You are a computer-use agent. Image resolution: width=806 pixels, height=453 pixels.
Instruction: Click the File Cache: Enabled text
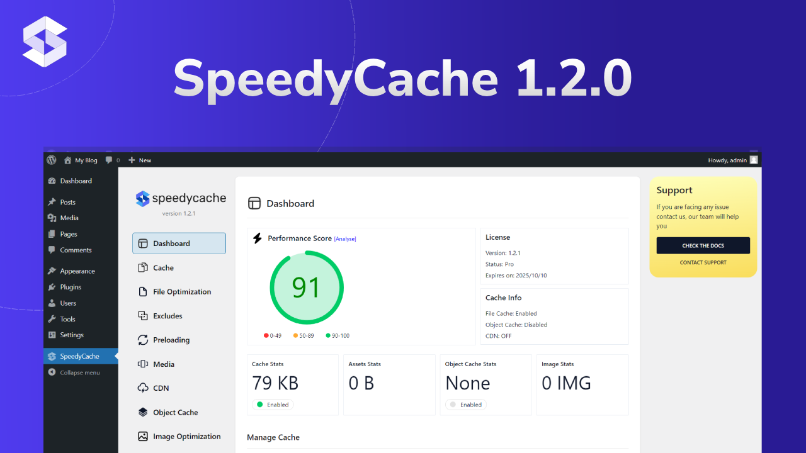tap(511, 313)
